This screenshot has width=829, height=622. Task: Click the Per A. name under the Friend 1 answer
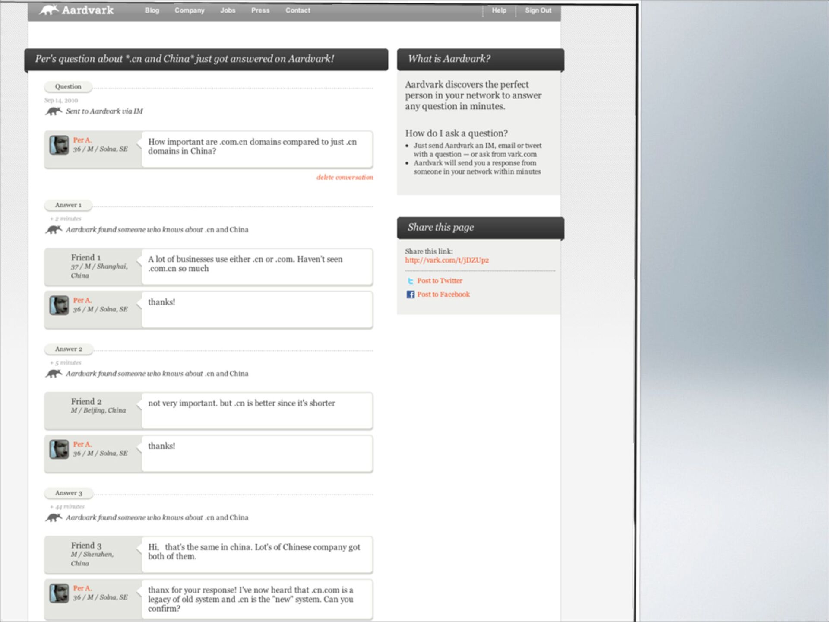[x=82, y=300]
